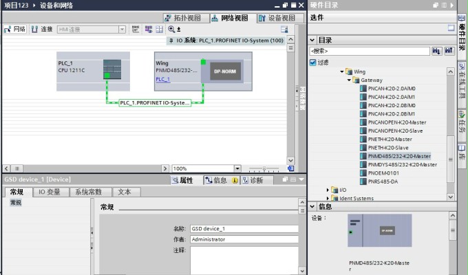Expand the Ident Systems folder in catalog
The image size is (468, 275).
(x=328, y=199)
